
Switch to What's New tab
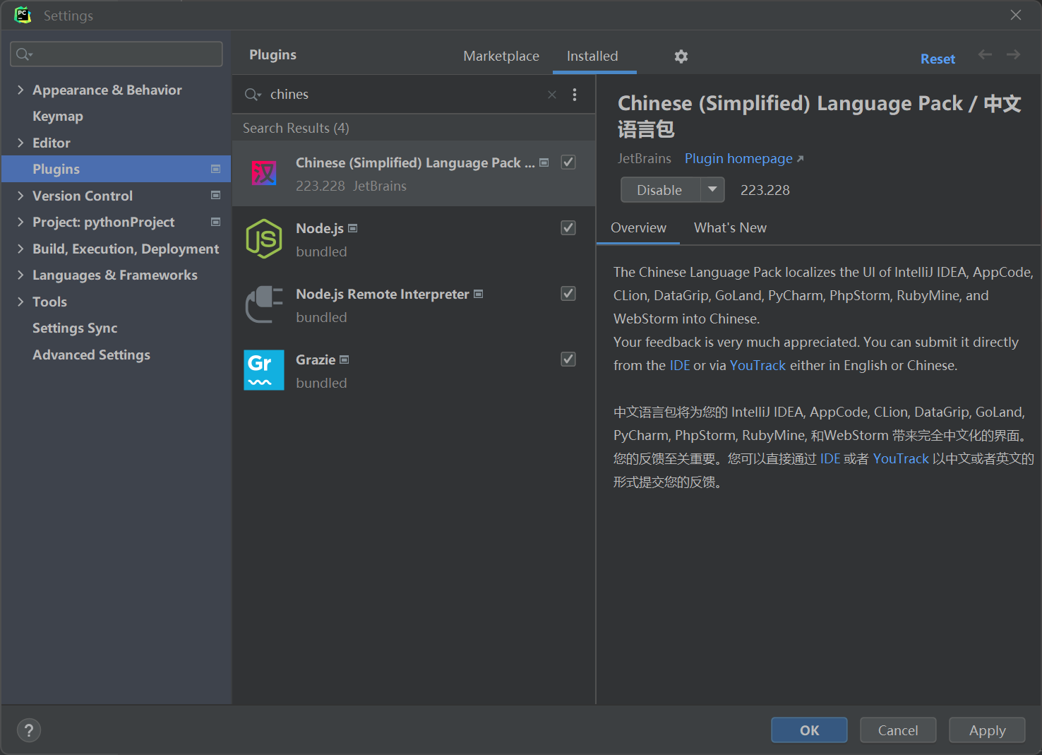730,227
